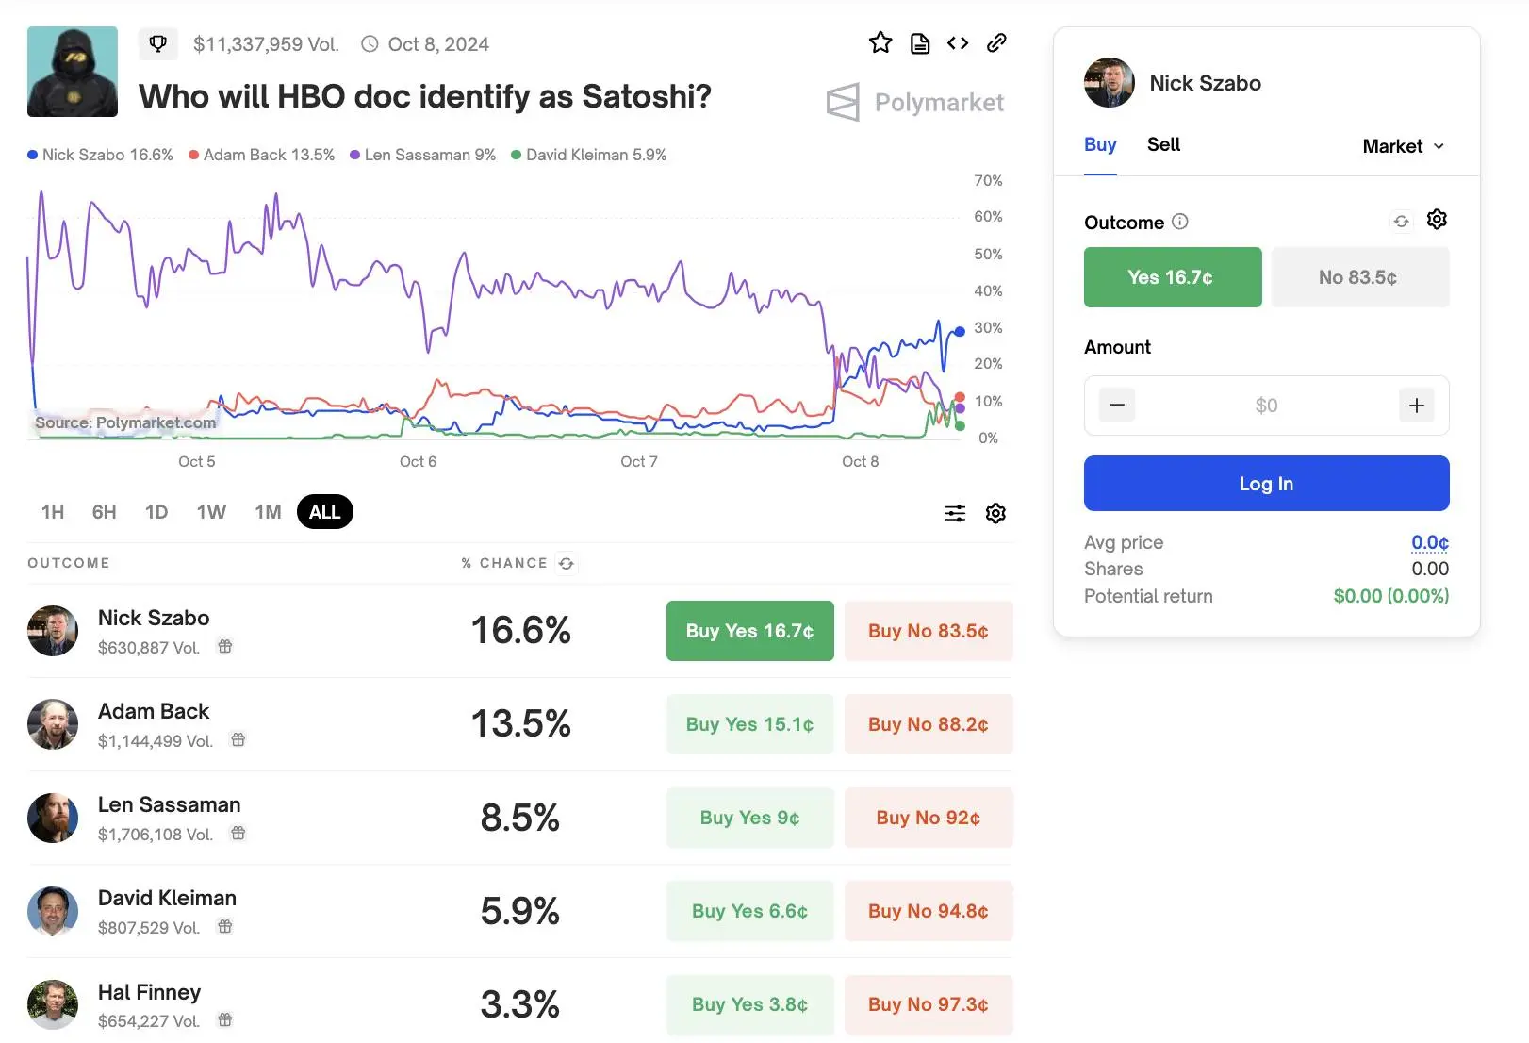Open the market rules document icon

pyautogui.click(x=919, y=42)
